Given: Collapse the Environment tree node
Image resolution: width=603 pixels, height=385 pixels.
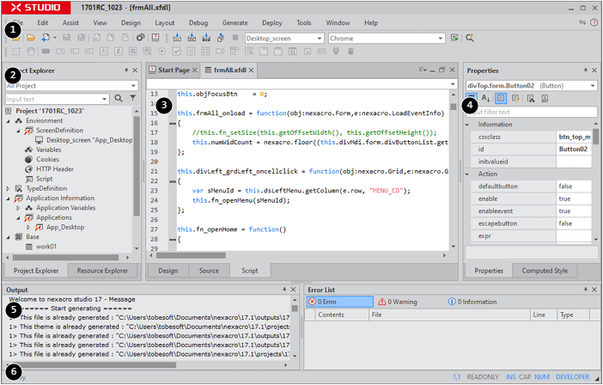Looking at the screenshot, I should [x=9, y=121].
